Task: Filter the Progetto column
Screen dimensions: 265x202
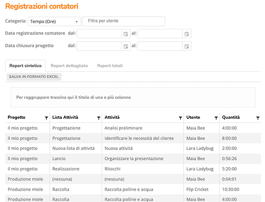Action: coord(46,118)
